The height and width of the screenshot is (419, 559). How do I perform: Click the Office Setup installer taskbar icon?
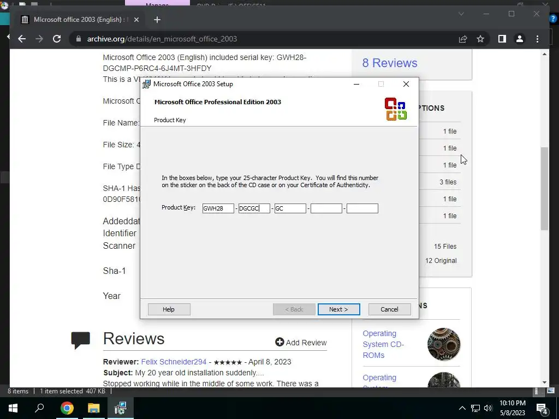tap(121, 408)
